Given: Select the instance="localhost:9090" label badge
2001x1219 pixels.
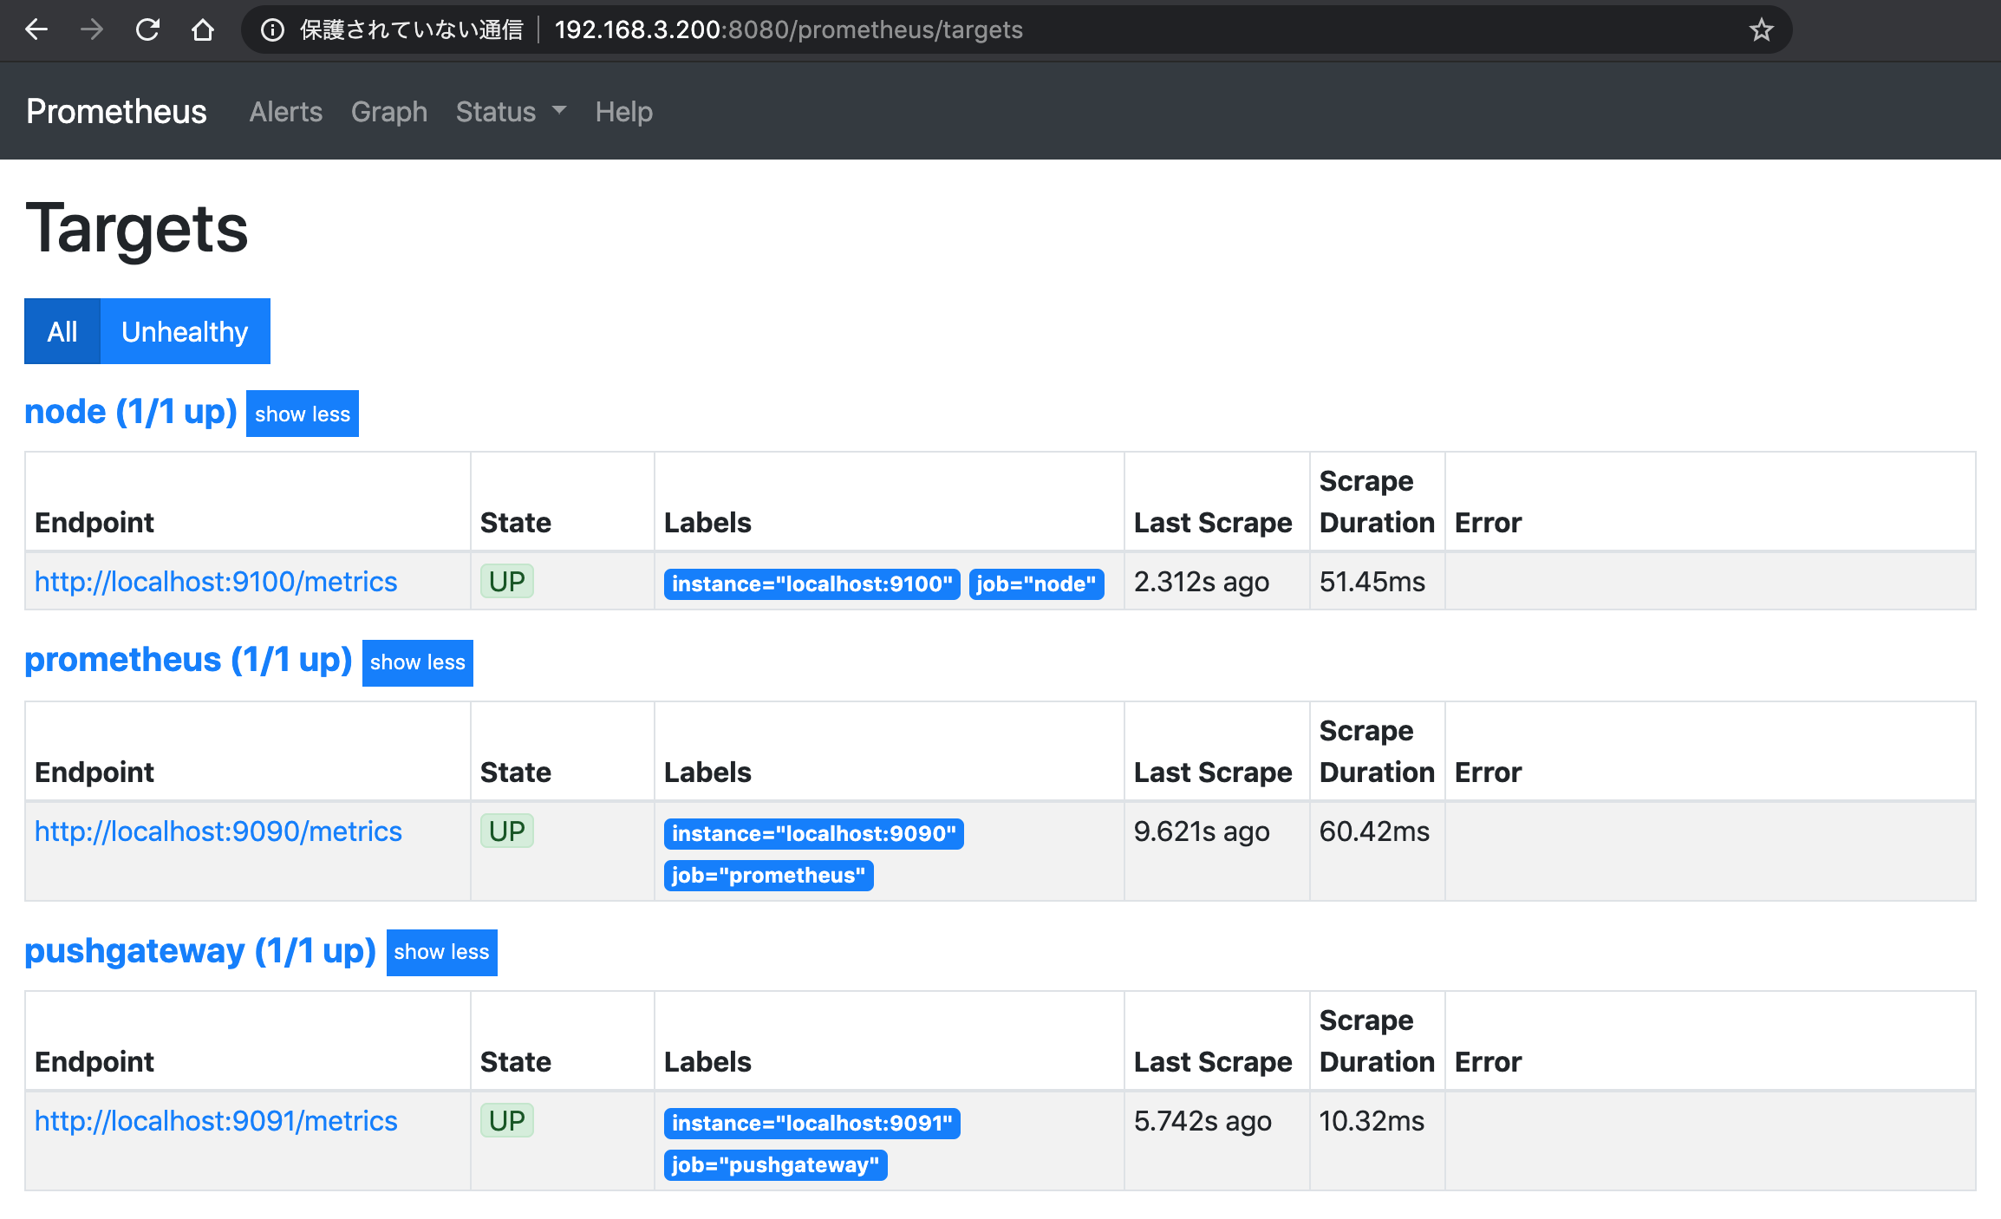Looking at the screenshot, I should (x=814, y=833).
